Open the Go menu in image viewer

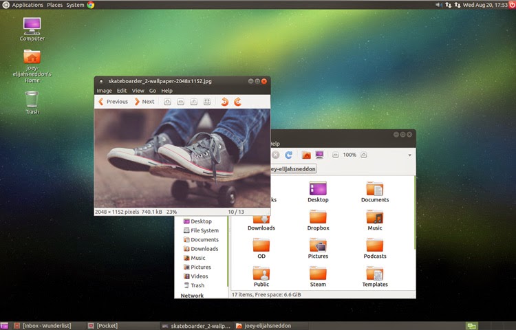tap(153, 91)
